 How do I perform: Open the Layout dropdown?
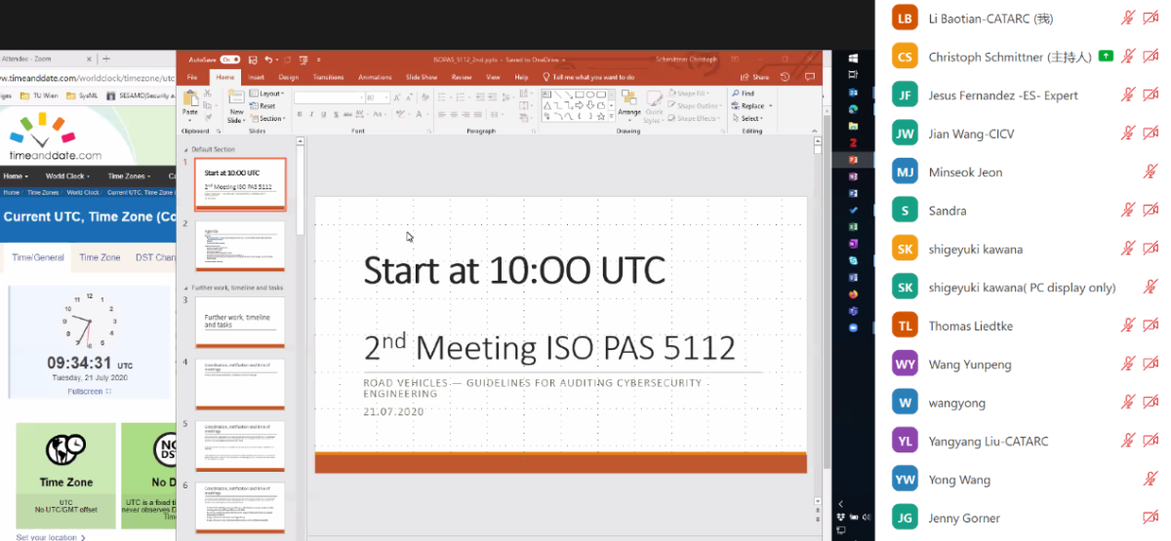[270, 94]
